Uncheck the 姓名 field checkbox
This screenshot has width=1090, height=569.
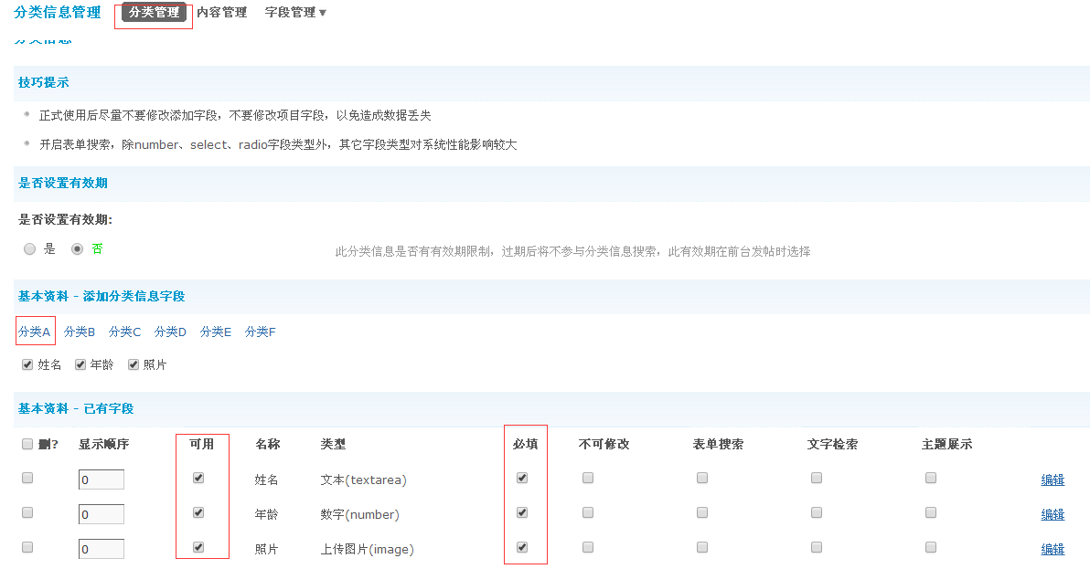point(27,364)
